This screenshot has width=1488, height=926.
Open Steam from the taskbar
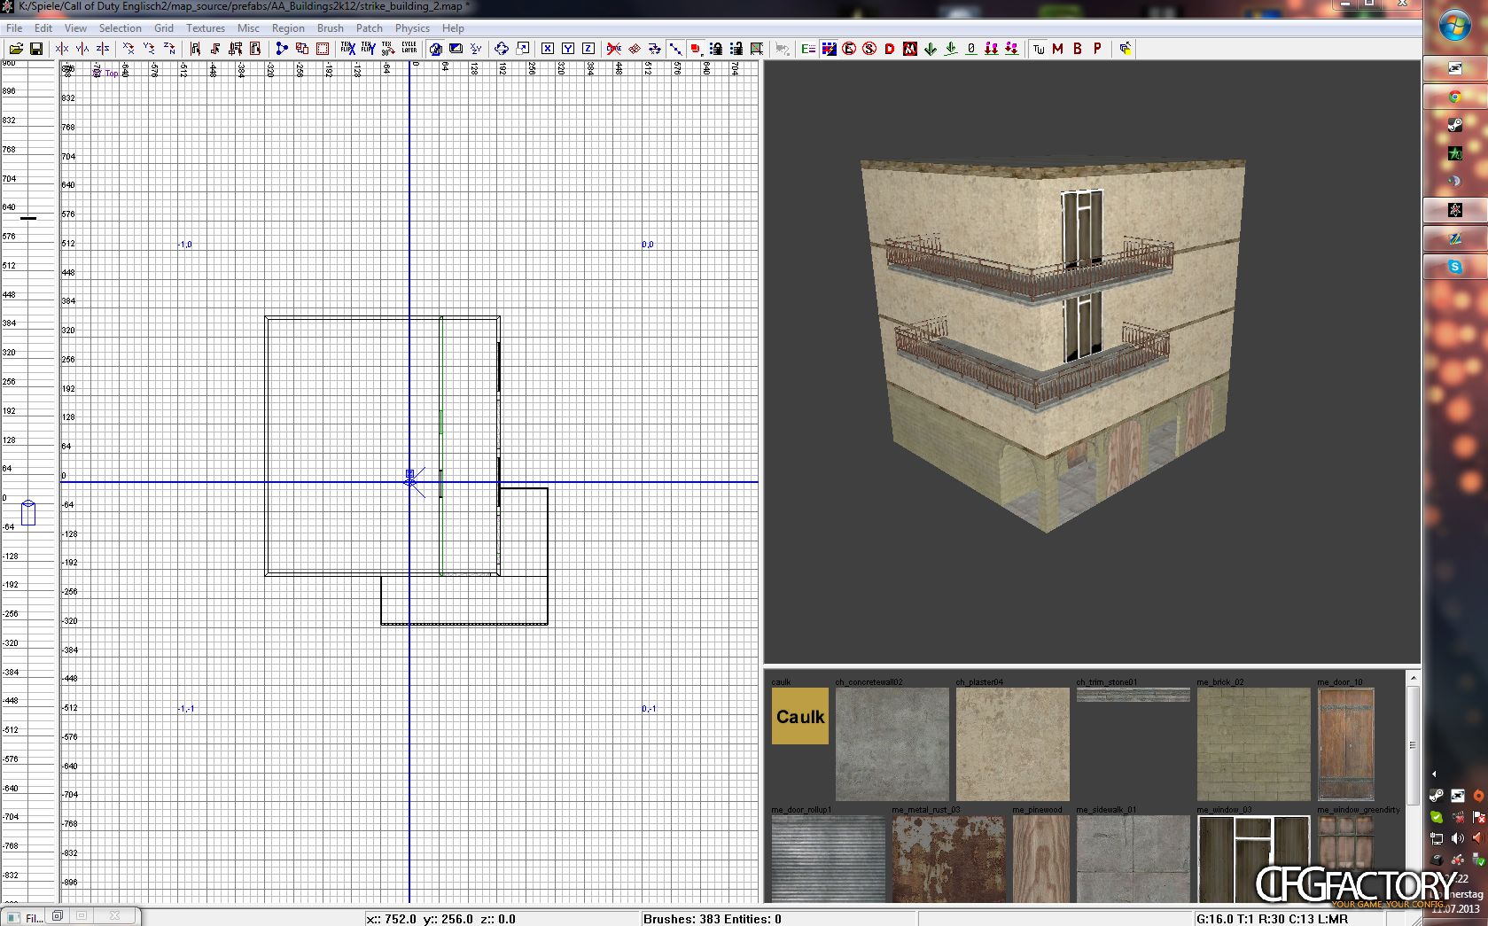coord(1454,125)
